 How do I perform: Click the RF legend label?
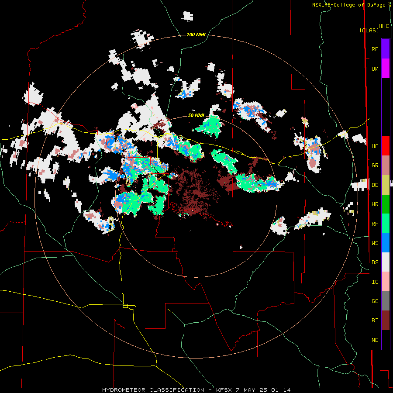tap(375, 49)
